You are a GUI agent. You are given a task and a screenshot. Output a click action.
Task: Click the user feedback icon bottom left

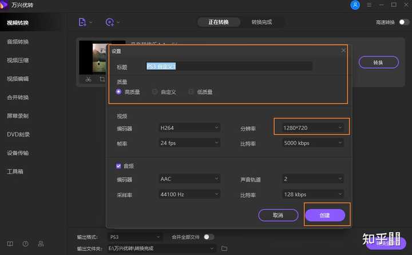click(x=41, y=244)
